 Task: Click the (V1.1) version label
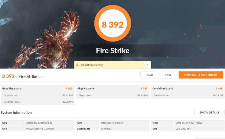(x=41, y=77)
